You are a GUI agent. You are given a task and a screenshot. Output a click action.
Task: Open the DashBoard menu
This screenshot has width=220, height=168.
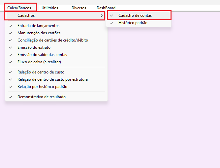106,8
